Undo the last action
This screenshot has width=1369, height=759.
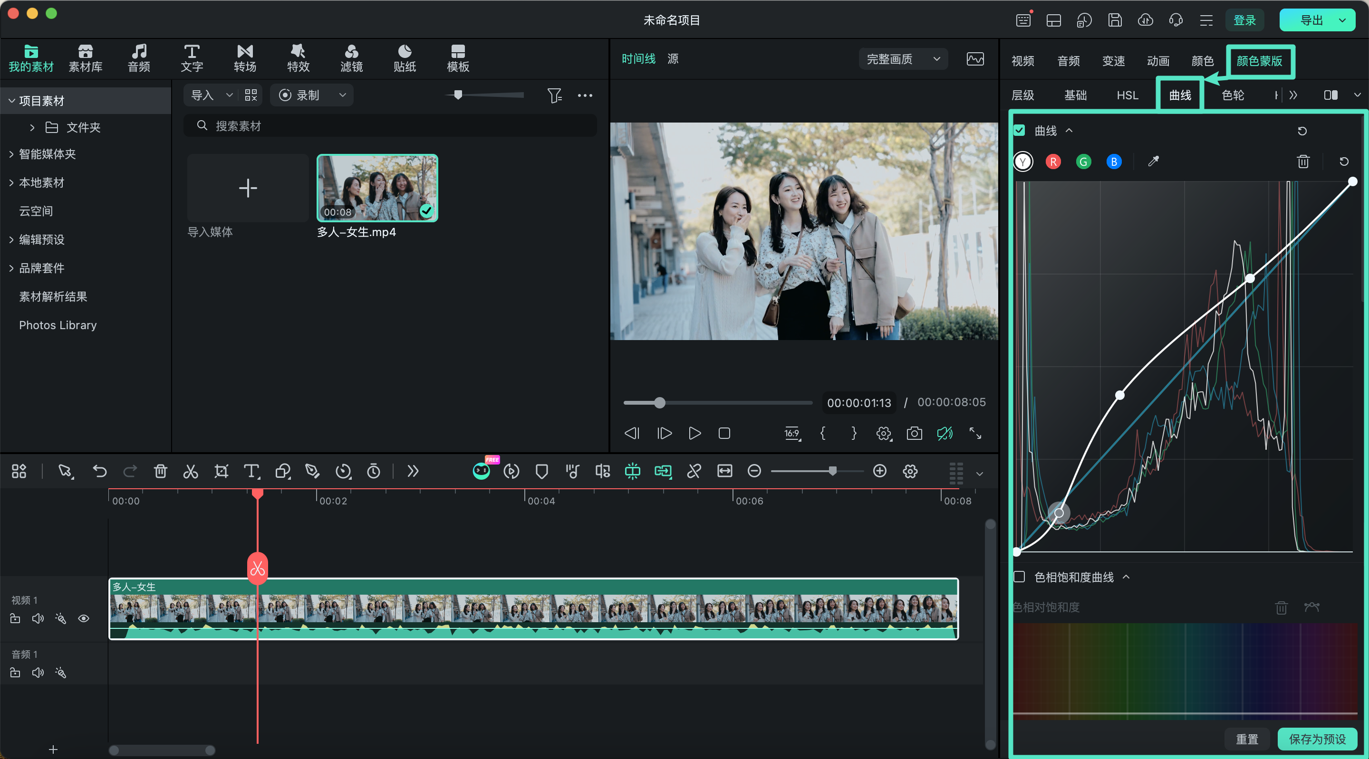(x=99, y=471)
